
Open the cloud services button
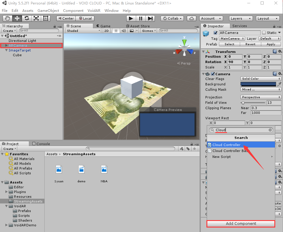[x=192, y=18]
